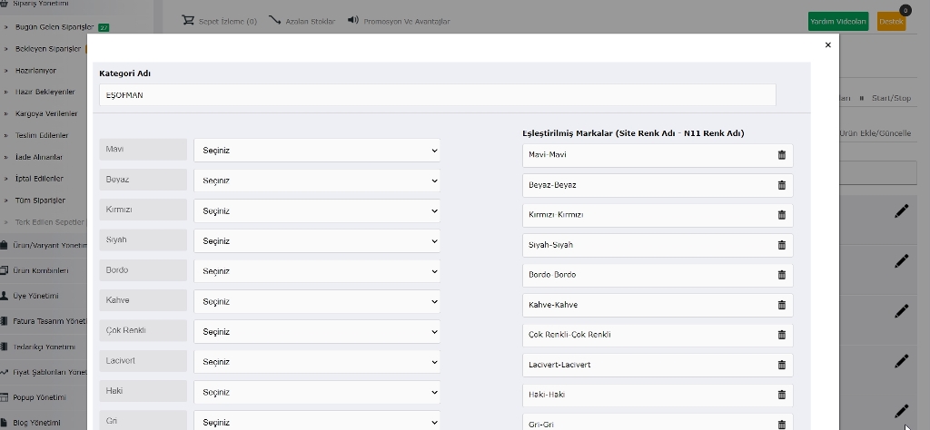Close the category mapping dialog
930x430 pixels.
click(x=828, y=45)
